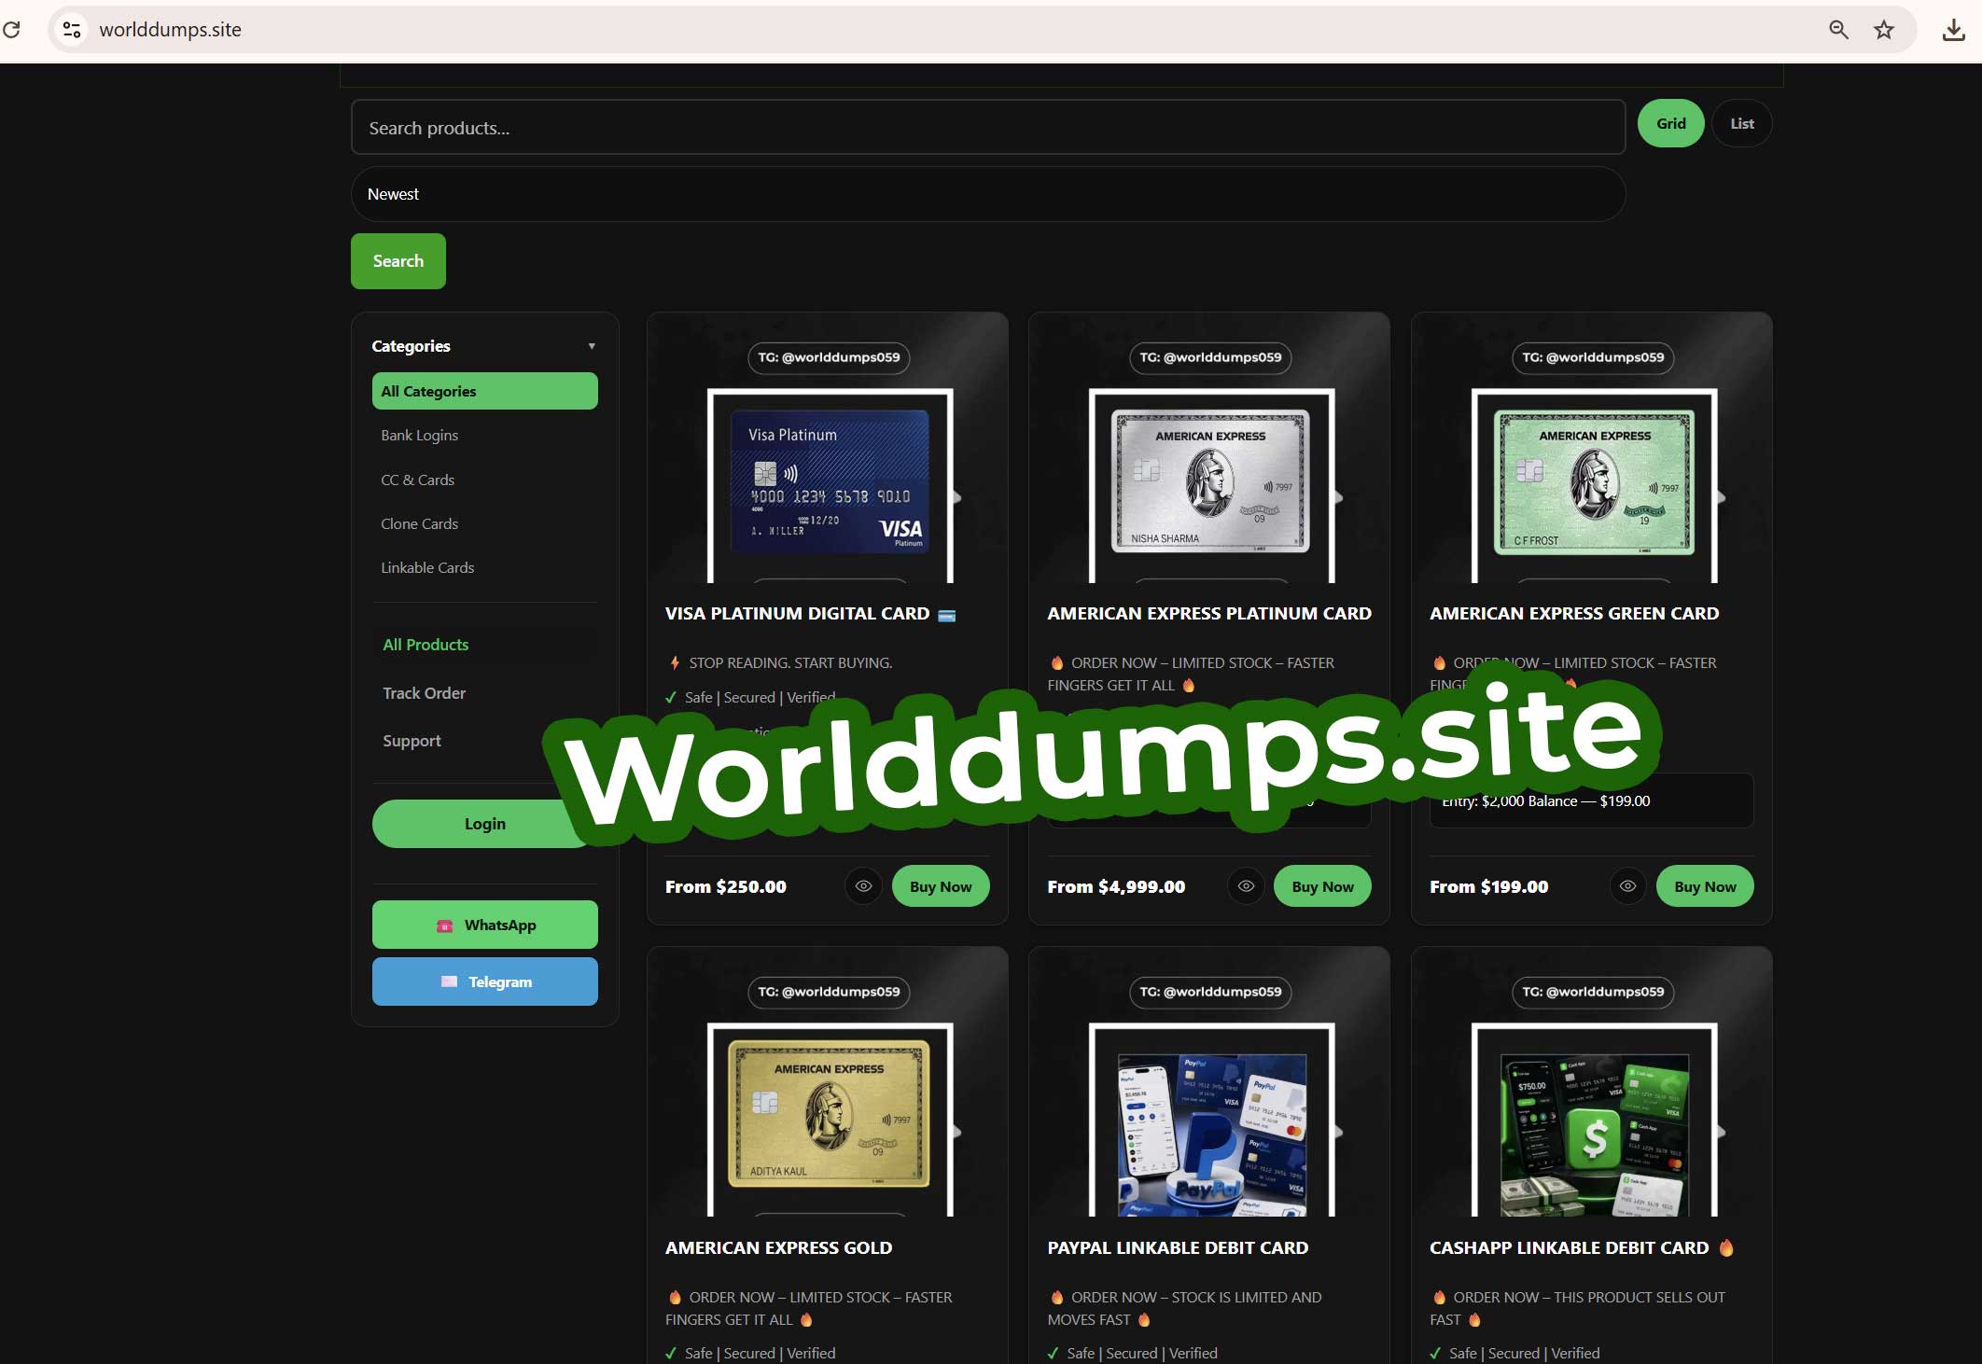The width and height of the screenshot is (1982, 1364).
Task: Select All Categories in the sidebar
Action: click(x=485, y=391)
